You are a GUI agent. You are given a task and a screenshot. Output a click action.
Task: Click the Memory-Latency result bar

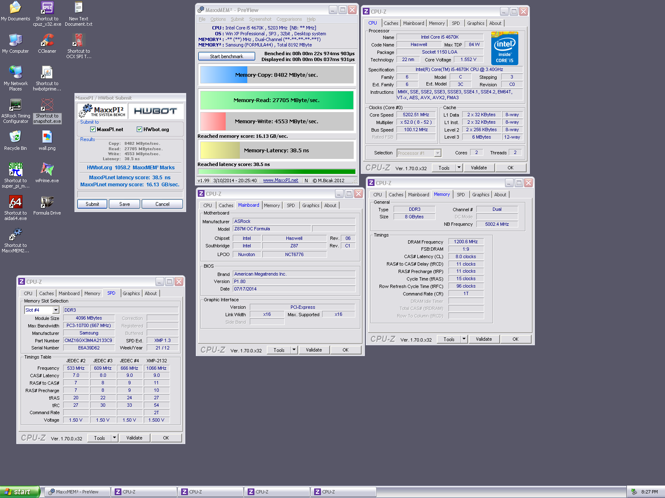(x=277, y=151)
